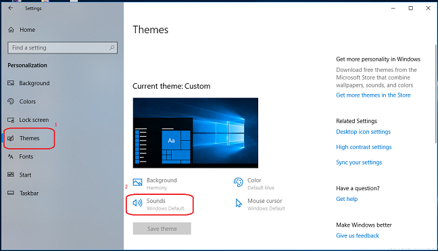Open Start settings page
The width and height of the screenshot is (438, 251).
(25, 175)
